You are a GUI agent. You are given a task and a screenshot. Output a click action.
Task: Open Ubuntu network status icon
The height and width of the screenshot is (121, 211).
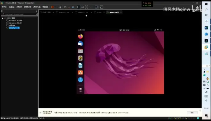pyautogui.click(x=155, y=30)
